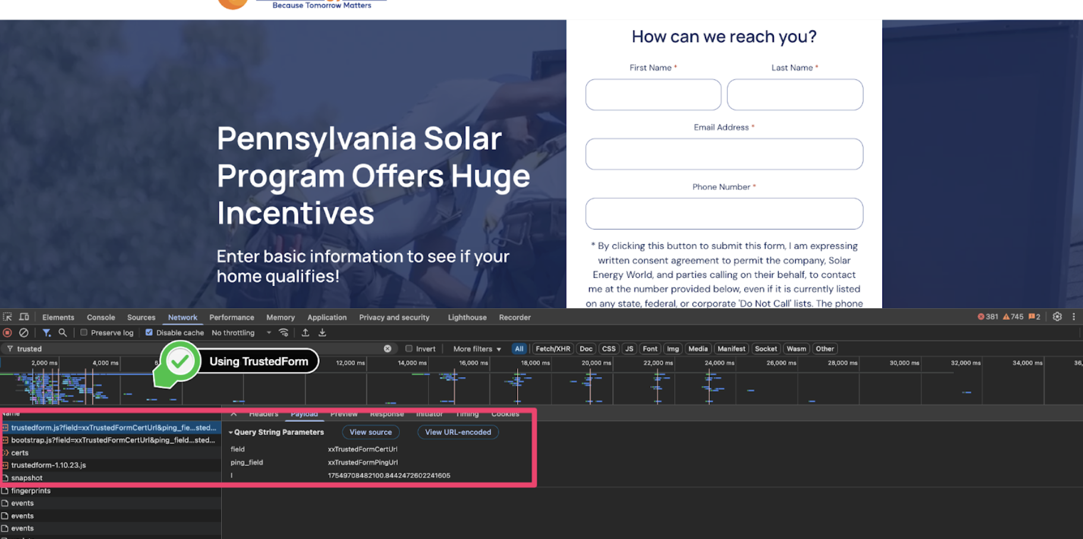Open DevTools settings gear
1083x539 pixels.
click(x=1057, y=316)
